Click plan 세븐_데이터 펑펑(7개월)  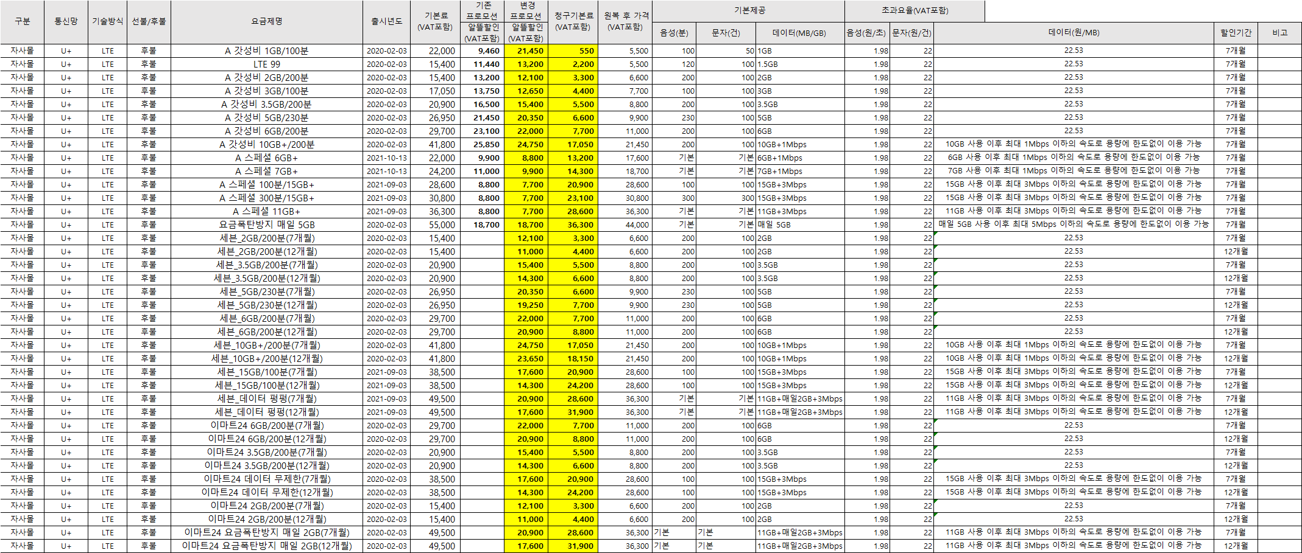[x=267, y=399]
